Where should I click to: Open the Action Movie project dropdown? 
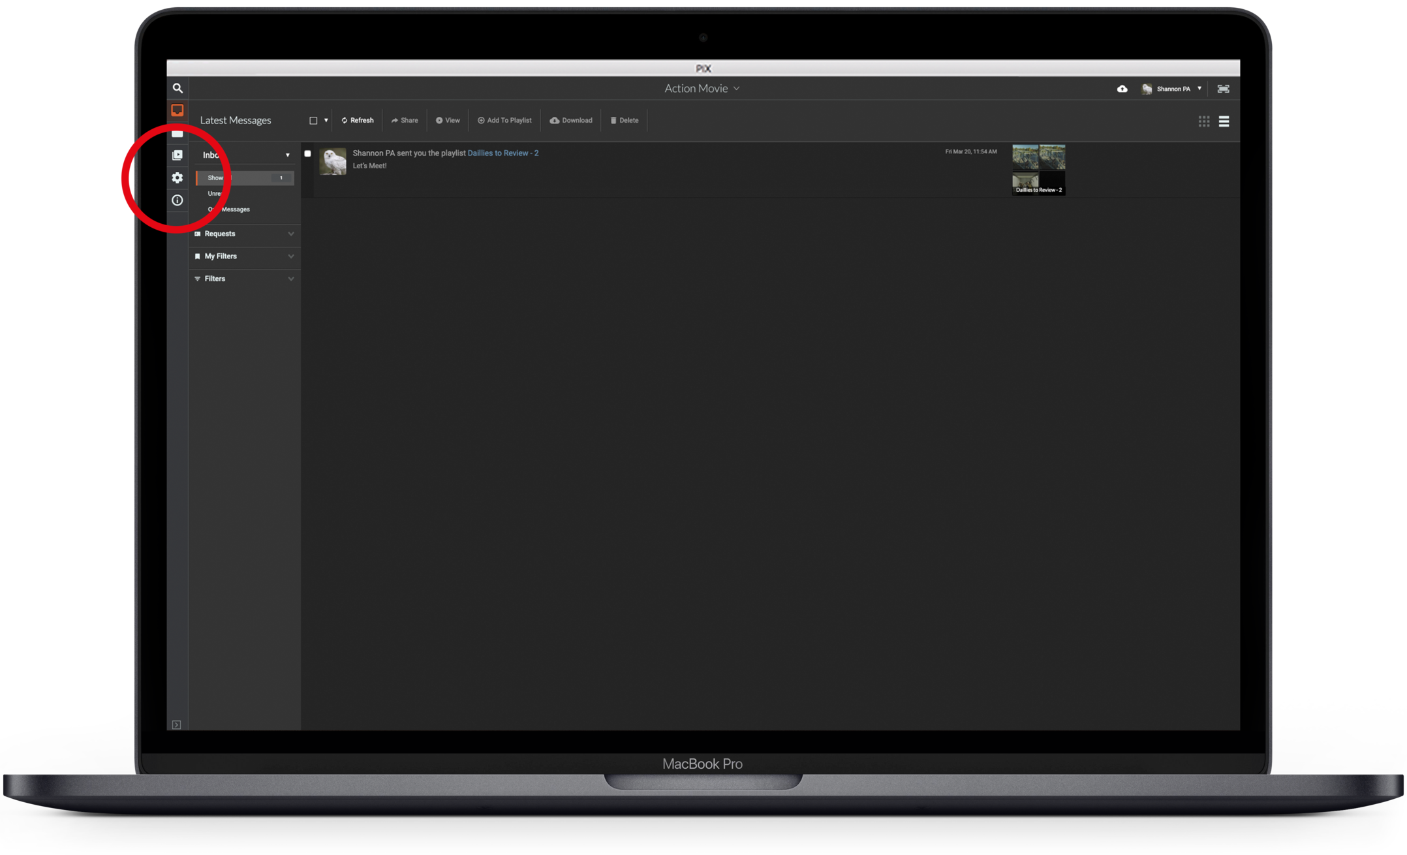[x=702, y=89]
